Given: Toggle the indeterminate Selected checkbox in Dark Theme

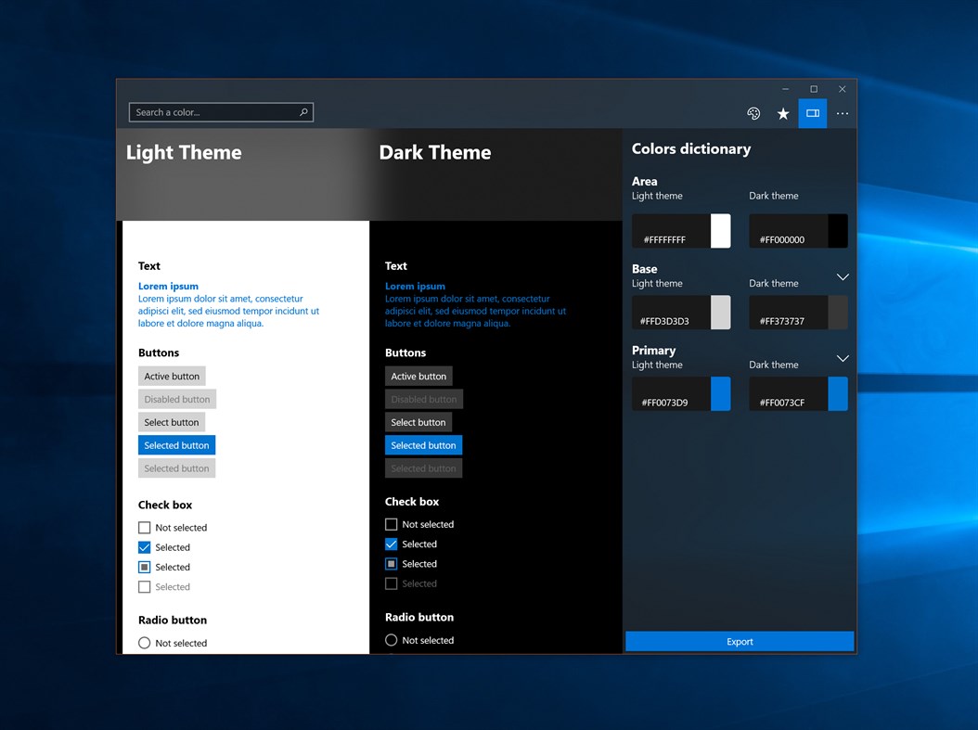Looking at the screenshot, I should 392,563.
